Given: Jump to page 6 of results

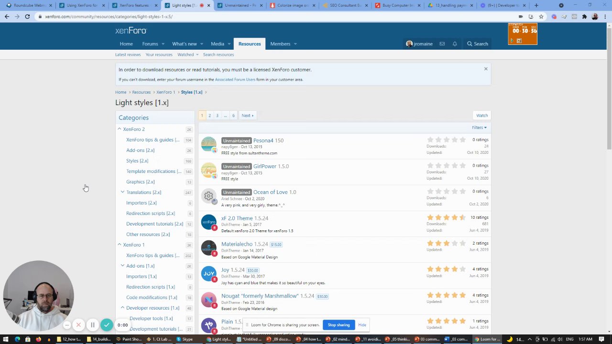Looking at the screenshot, I should point(233,115).
